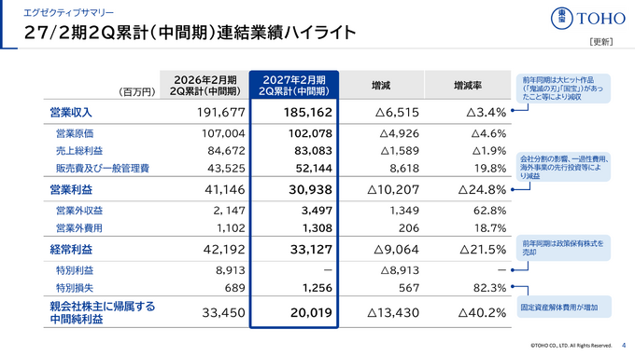Click the value △1,589
The width and height of the screenshot is (635, 356).
400,151
